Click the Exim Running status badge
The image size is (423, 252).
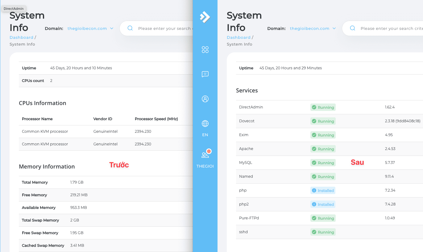pyautogui.click(x=323, y=135)
